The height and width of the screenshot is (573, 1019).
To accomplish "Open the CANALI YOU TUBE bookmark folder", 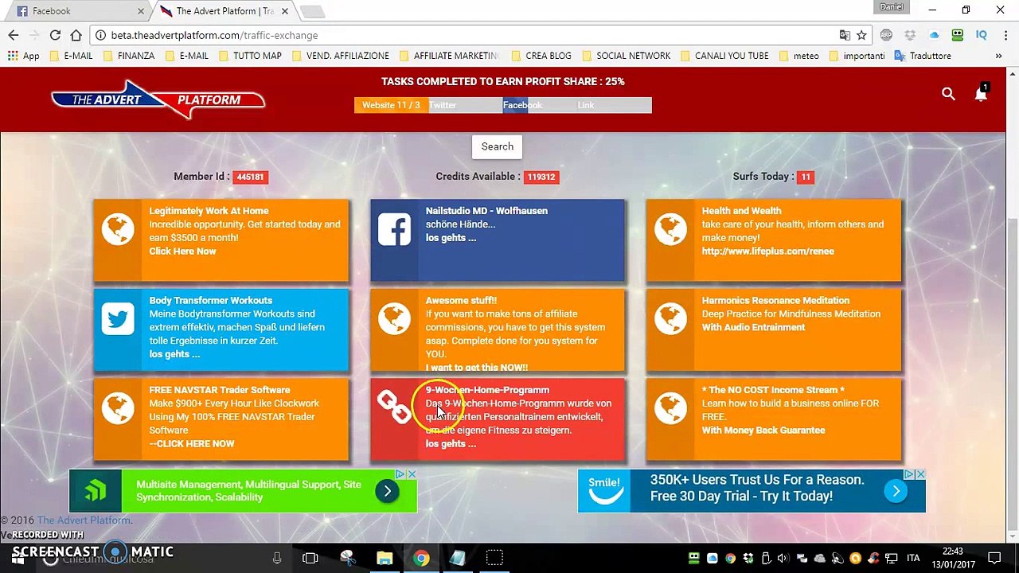I will coord(724,56).
